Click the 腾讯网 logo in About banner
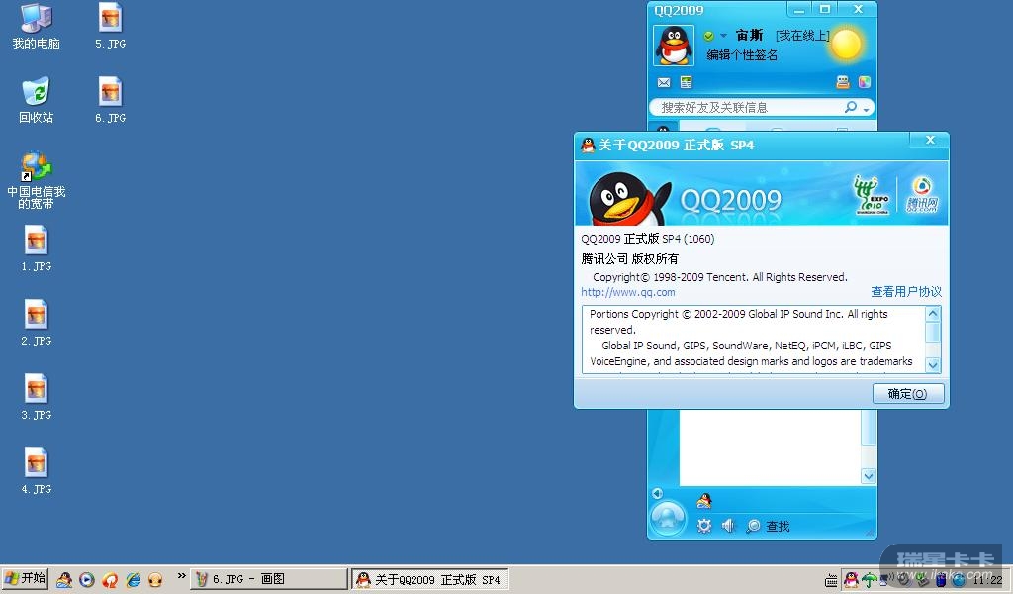 pos(922,195)
